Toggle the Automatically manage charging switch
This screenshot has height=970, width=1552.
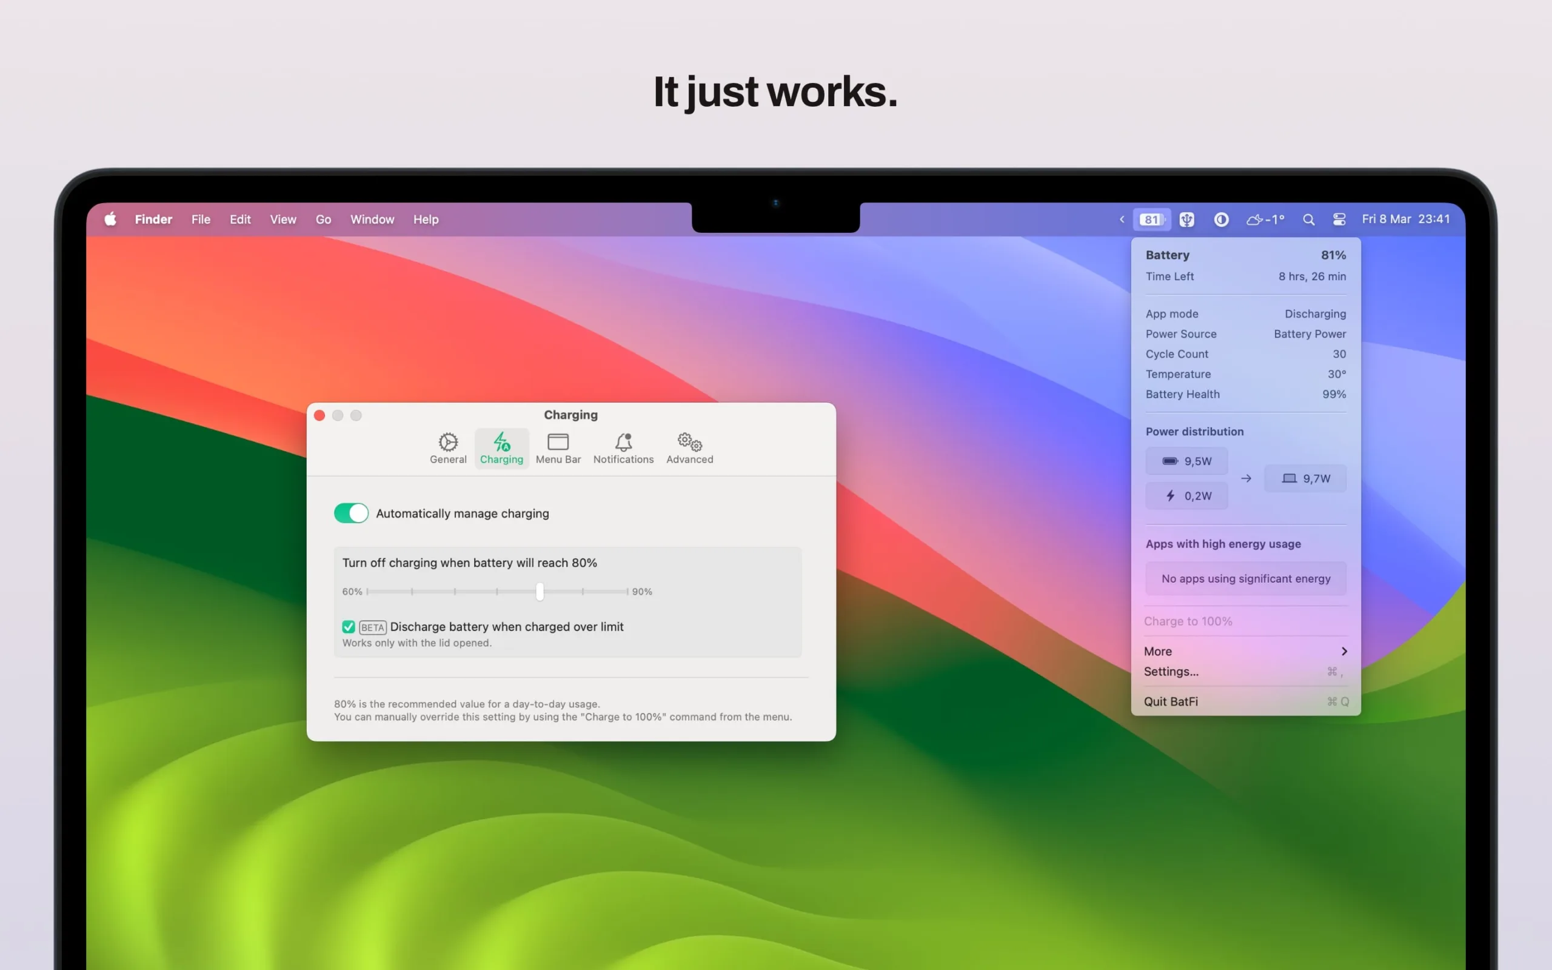pos(351,513)
